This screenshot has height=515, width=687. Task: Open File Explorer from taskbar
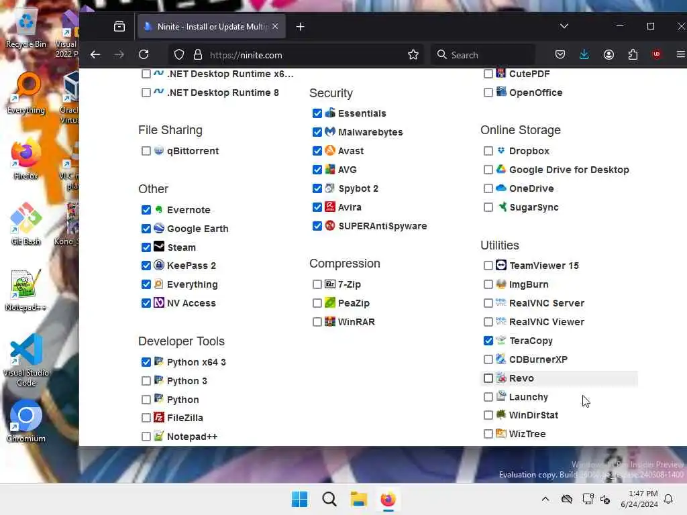coord(358,499)
